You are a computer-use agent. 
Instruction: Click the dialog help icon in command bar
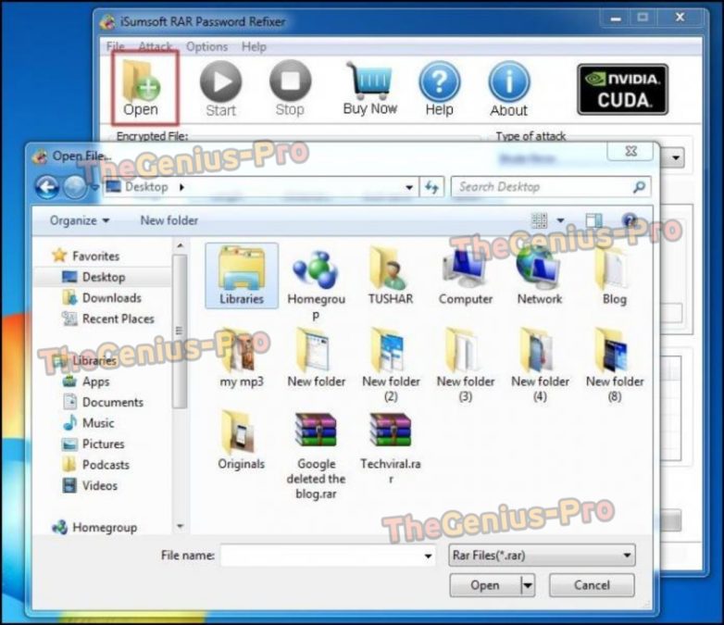[630, 220]
